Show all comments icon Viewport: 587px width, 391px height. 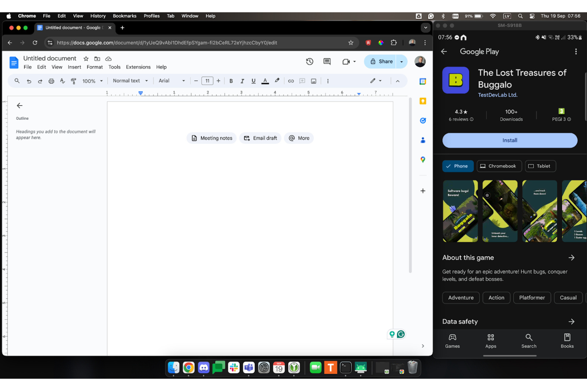pos(327,61)
